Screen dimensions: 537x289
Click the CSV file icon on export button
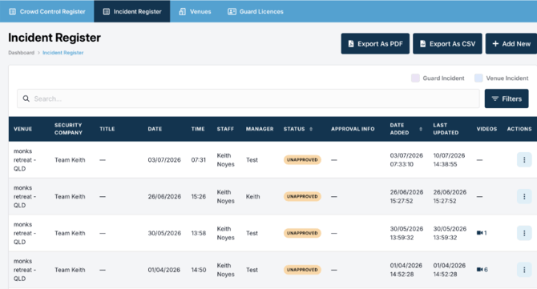point(423,44)
